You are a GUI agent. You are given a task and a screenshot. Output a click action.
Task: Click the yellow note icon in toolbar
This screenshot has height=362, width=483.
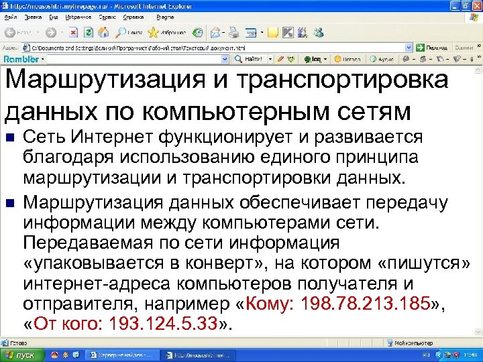pyautogui.click(x=273, y=32)
